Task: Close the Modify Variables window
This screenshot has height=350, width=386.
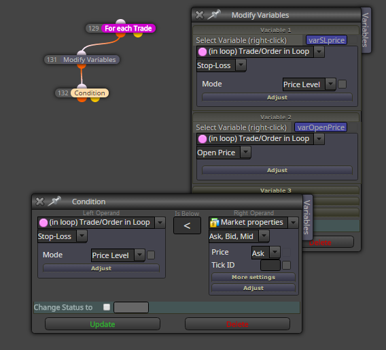Action: pos(199,15)
